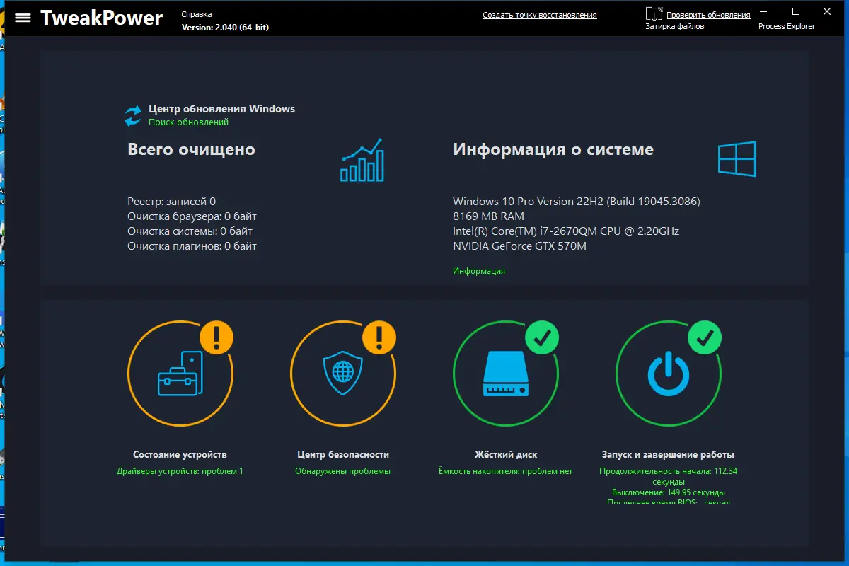Open Затирка файлов link
Screen dimensions: 849x566
[675, 26]
